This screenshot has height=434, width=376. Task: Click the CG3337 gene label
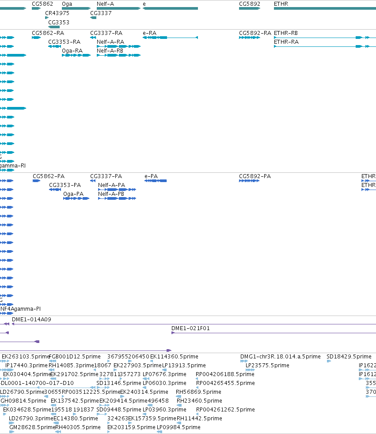click(x=101, y=13)
